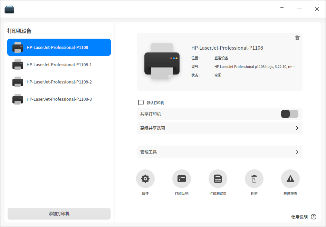Select HP-LaserJet-Professional-P1108-3 in the printer list
Screen dimensions: 326x227
click(59, 99)
